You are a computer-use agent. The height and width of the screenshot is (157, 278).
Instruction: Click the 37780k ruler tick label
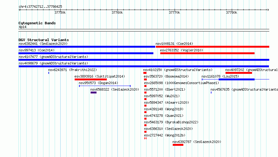(231, 12)
